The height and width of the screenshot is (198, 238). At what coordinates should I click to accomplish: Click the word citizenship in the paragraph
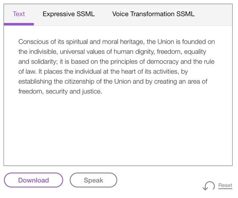79,82
